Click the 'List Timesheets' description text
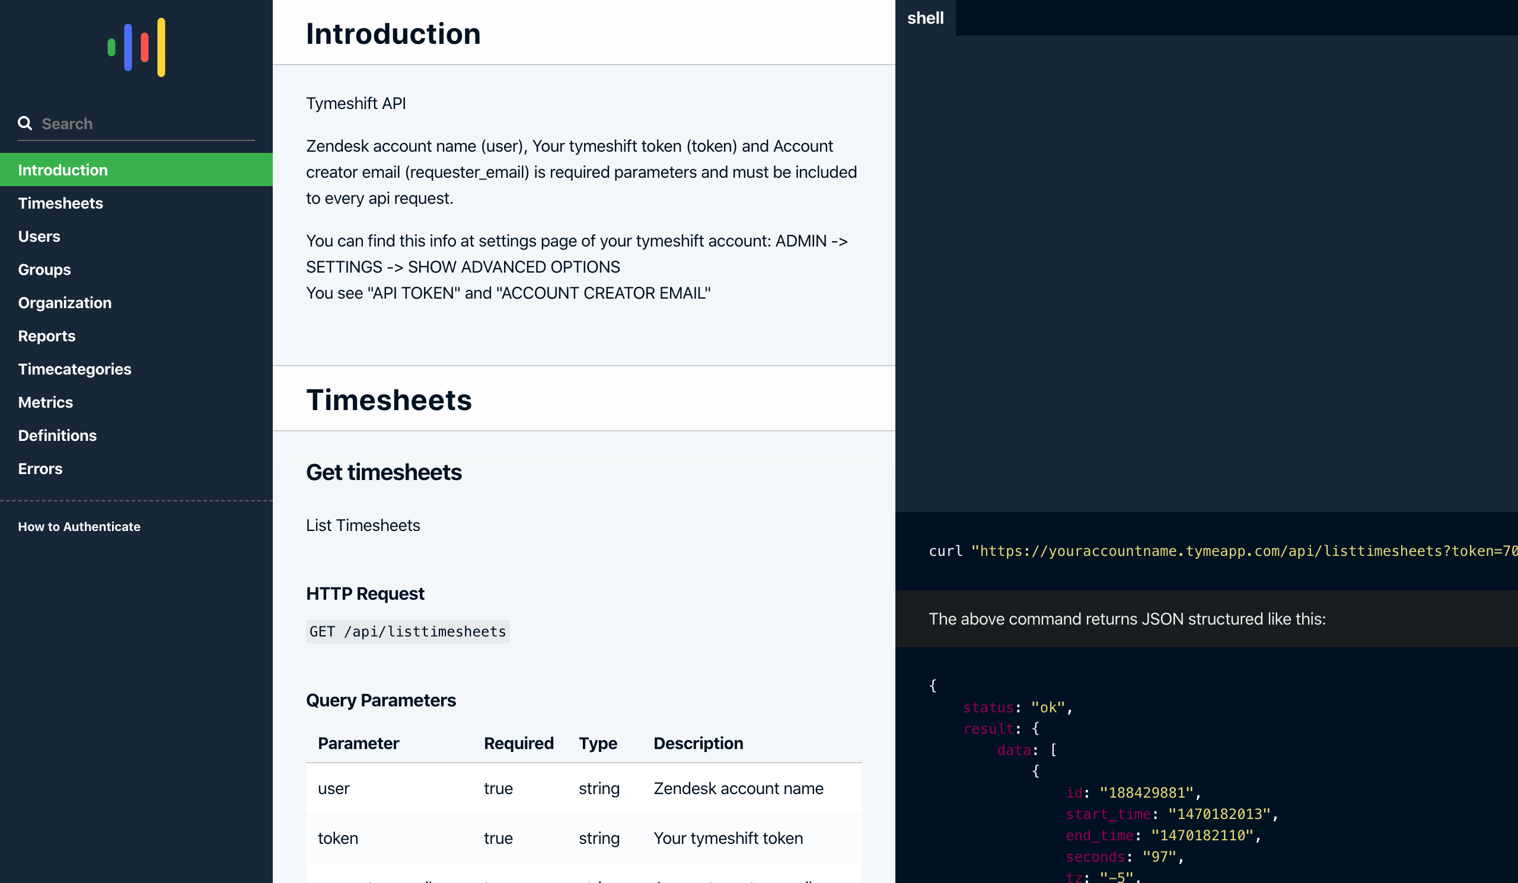Viewport: 1518px width, 883px height. click(x=363, y=525)
